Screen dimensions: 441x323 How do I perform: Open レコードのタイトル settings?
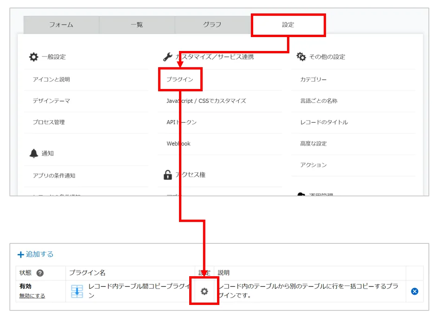(324, 122)
